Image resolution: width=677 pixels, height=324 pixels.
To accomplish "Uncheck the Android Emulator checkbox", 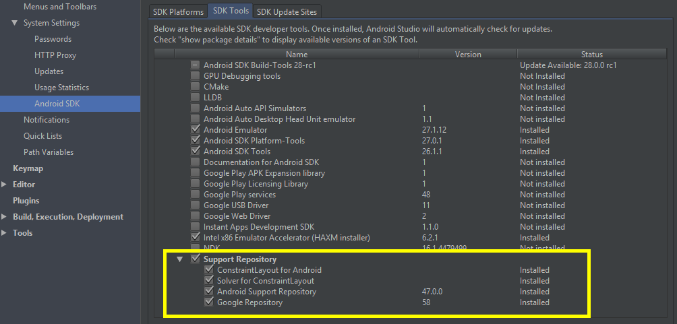I will pyautogui.click(x=196, y=129).
